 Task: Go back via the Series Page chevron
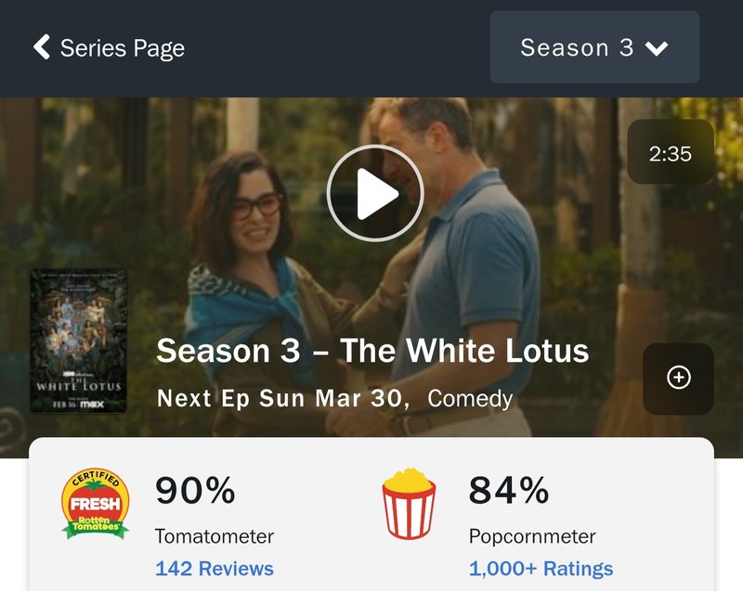click(x=42, y=47)
